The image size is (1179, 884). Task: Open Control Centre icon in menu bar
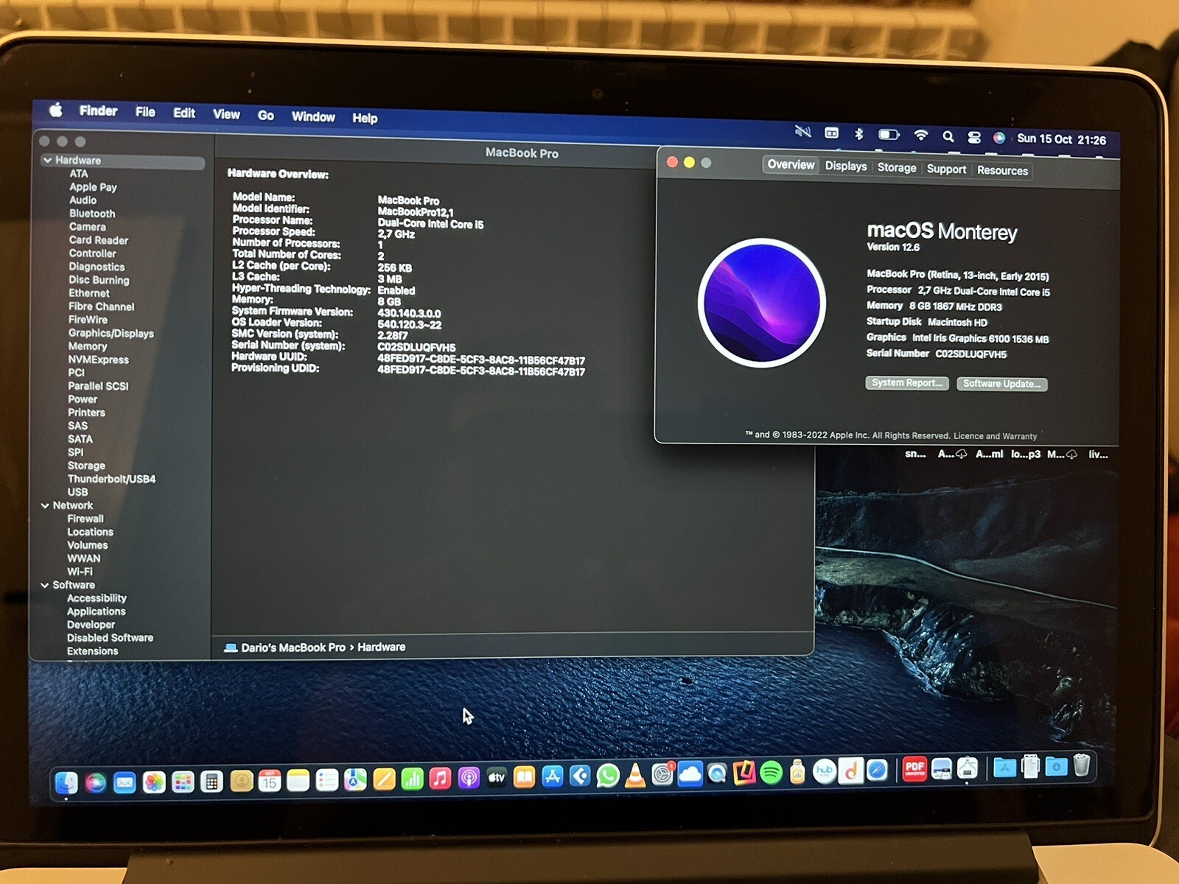click(x=974, y=137)
